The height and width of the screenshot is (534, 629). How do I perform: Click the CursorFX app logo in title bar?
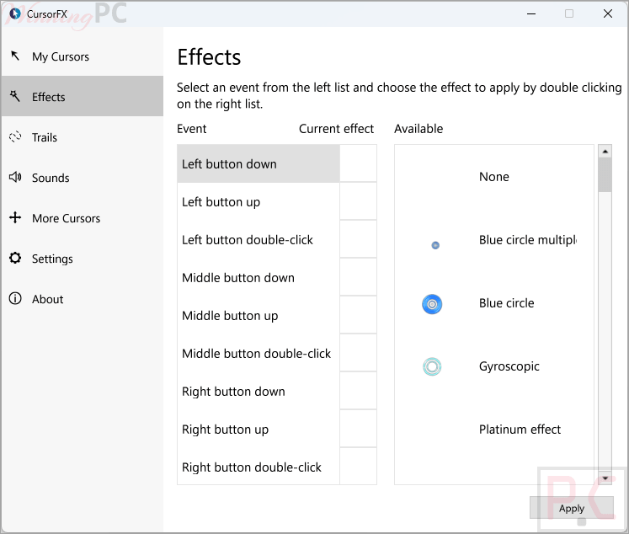pos(15,13)
